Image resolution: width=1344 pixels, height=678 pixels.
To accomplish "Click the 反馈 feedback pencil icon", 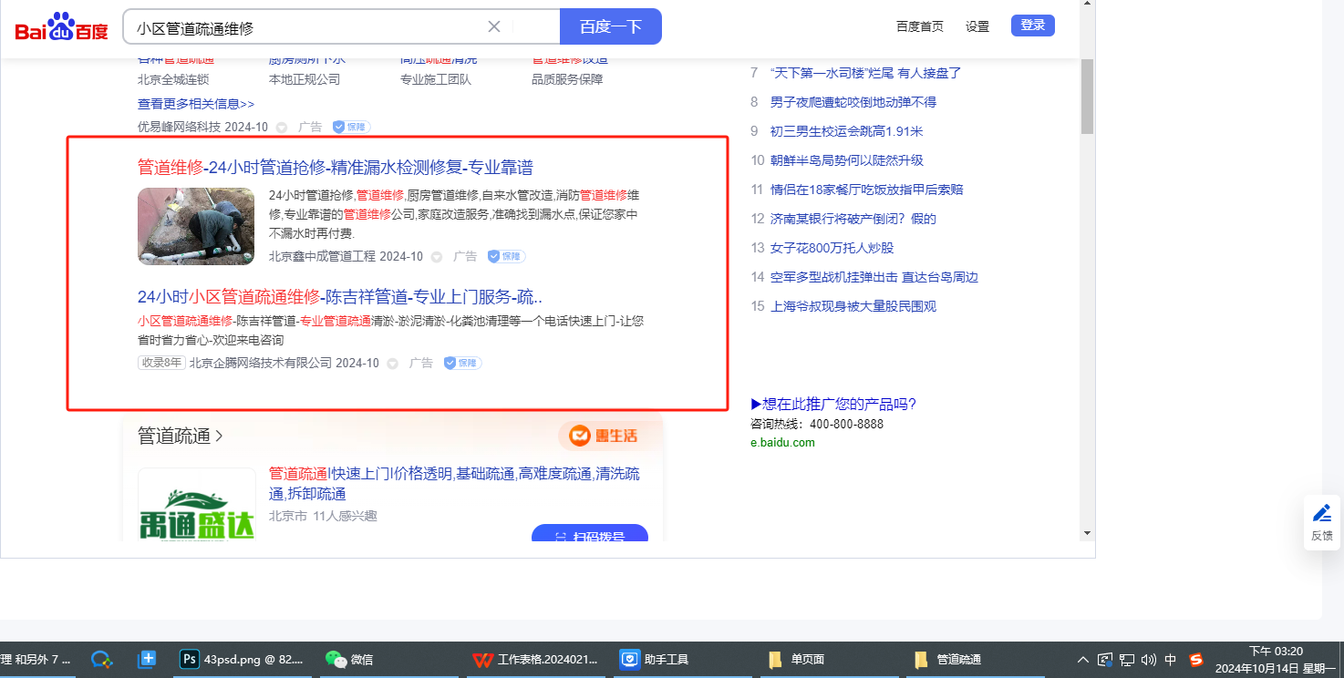I will (x=1322, y=513).
